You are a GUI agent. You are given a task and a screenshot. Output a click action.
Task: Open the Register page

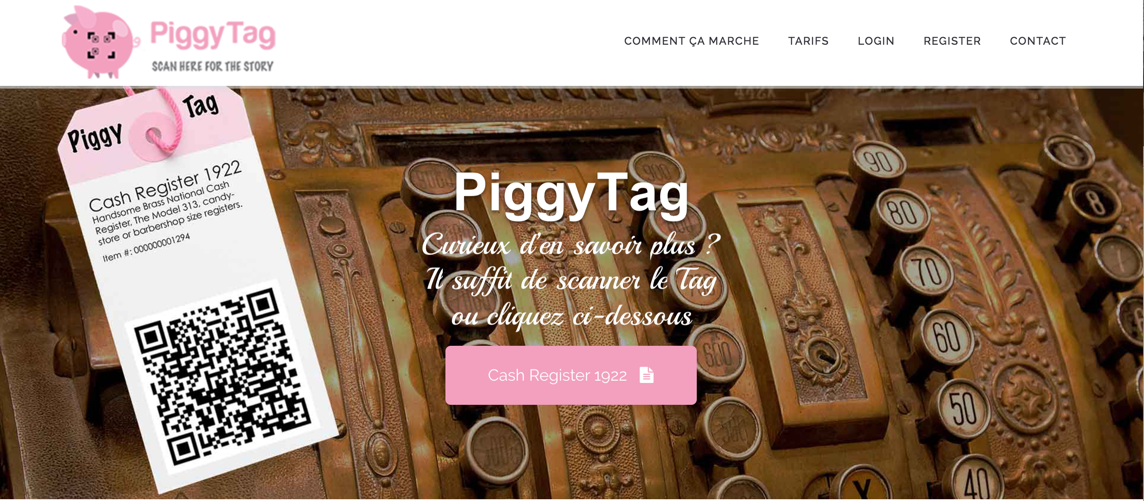(x=952, y=41)
